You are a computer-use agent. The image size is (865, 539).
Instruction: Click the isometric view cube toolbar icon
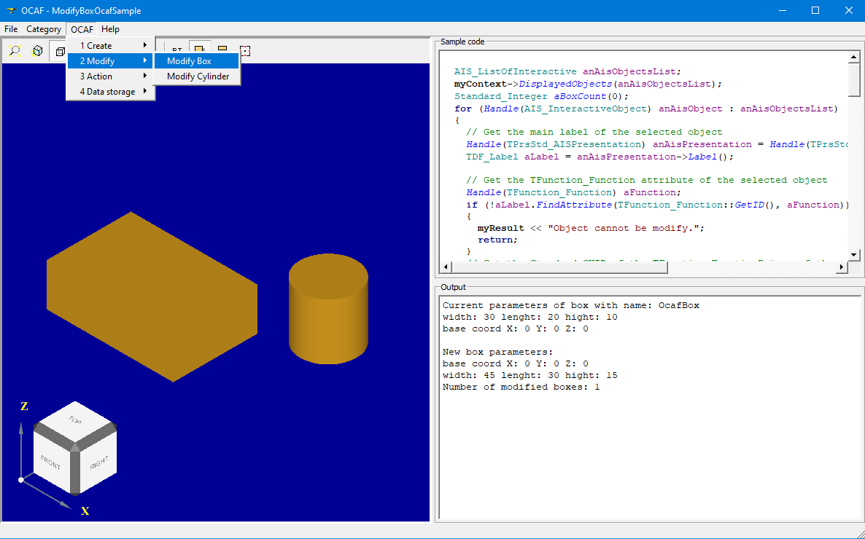tap(36, 51)
